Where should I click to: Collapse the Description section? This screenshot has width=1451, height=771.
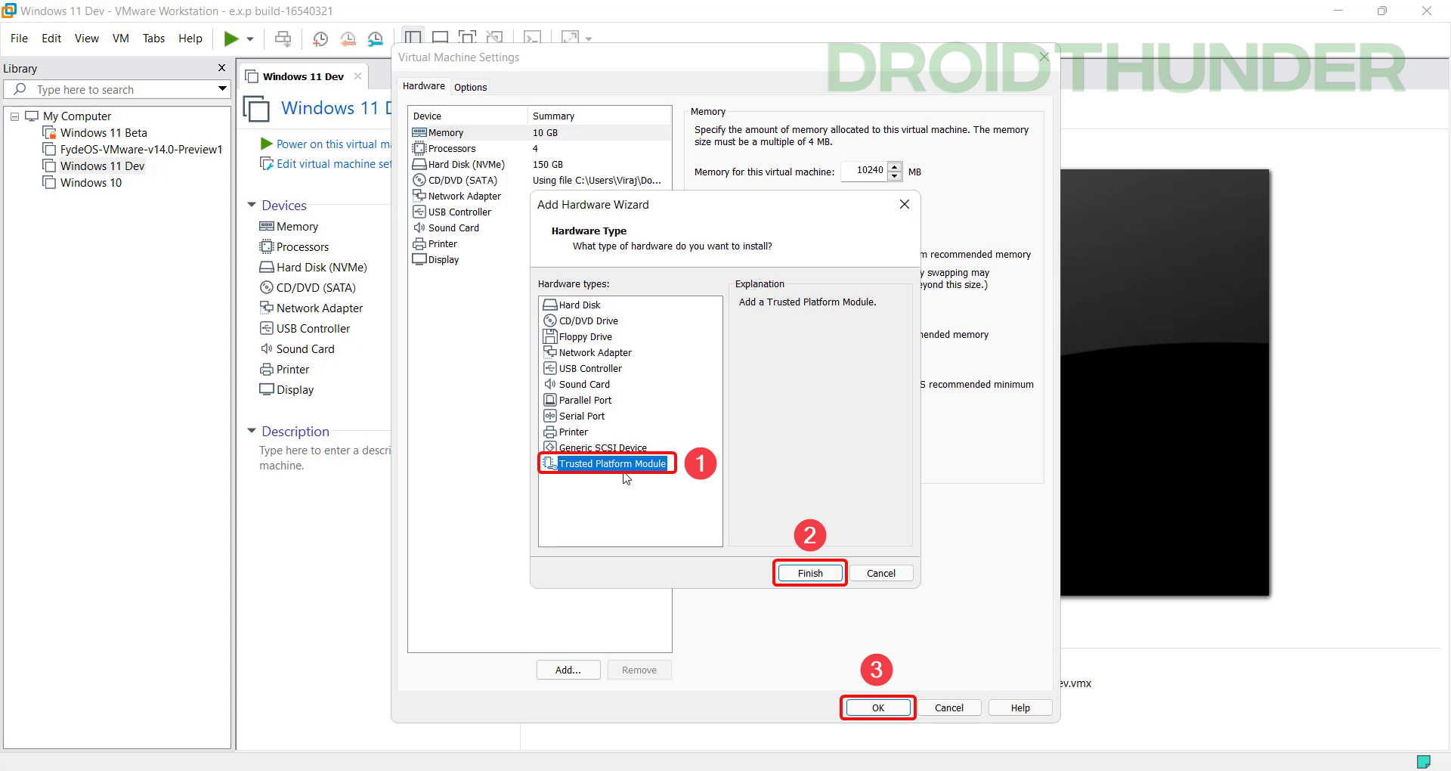click(x=252, y=432)
